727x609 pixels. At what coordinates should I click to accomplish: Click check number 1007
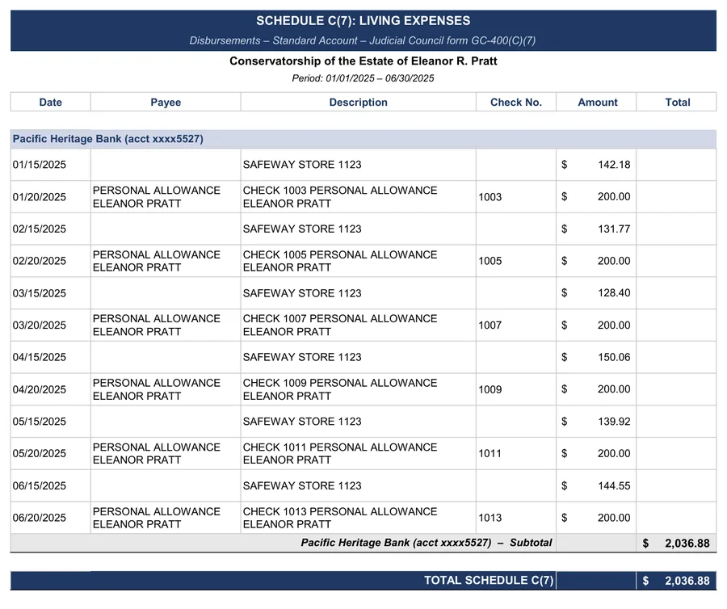point(490,325)
